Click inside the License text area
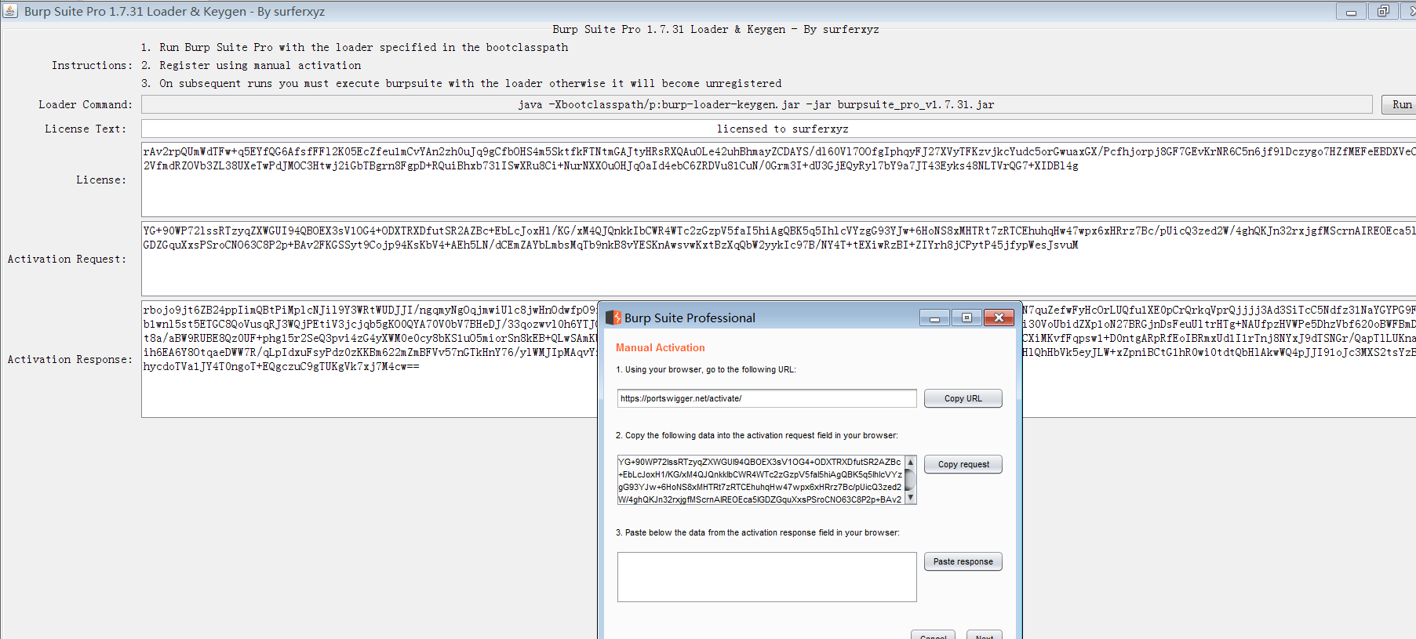 tap(778, 180)
